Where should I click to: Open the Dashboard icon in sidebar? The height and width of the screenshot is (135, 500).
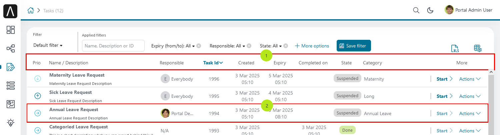(x=11, y=30)
